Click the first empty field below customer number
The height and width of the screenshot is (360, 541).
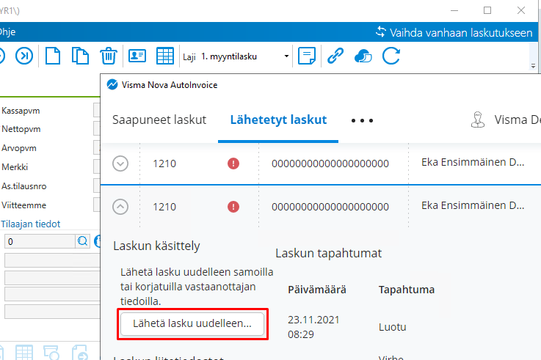(x=52, y=260)
